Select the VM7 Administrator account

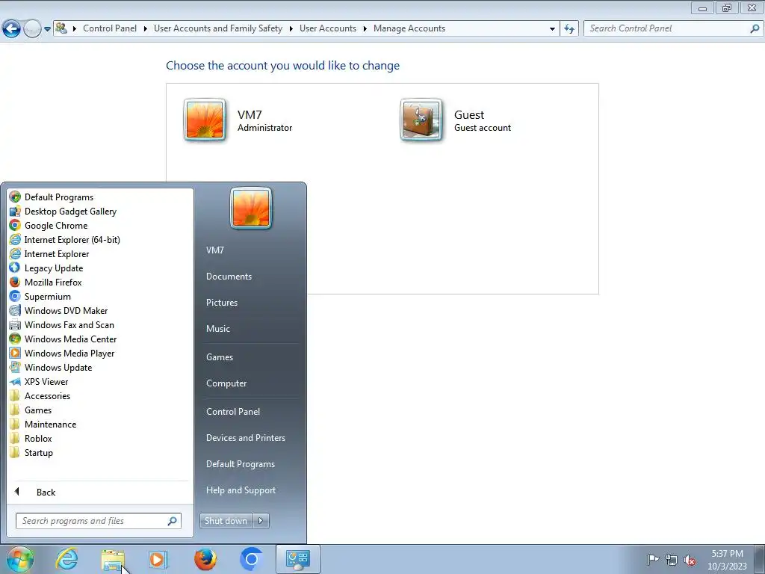(238, 120)
